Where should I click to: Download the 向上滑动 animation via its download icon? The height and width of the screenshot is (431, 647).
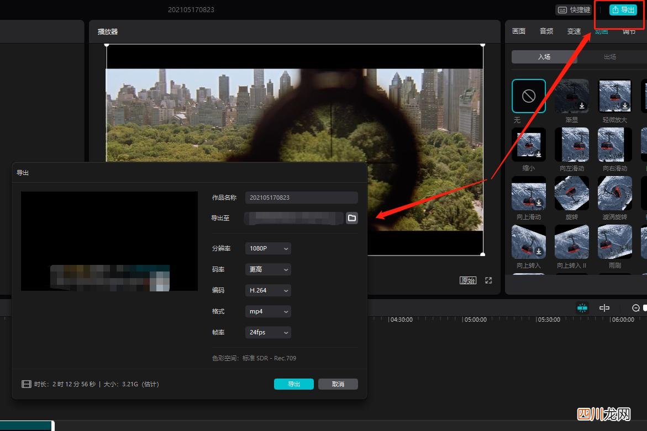tap(539, 203)
